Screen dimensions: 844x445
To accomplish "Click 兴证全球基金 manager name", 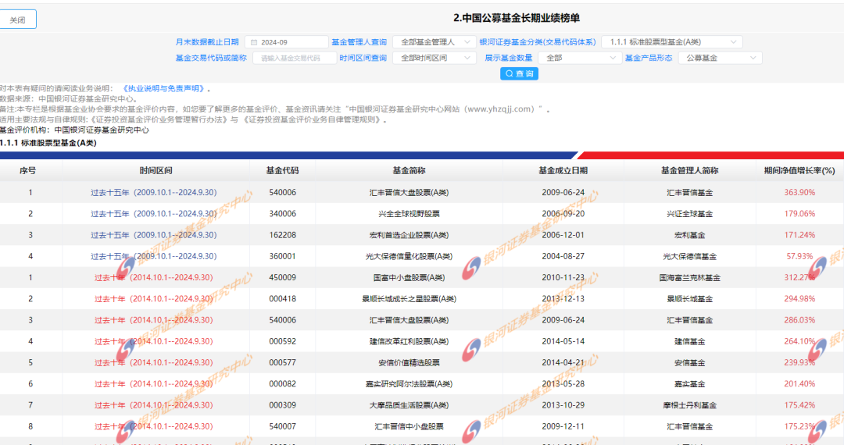I will [x=689, y=214].
